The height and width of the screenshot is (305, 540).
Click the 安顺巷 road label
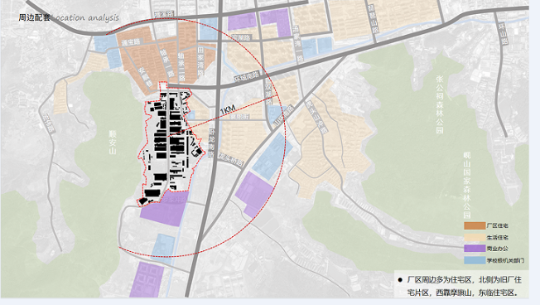point(146,77)
